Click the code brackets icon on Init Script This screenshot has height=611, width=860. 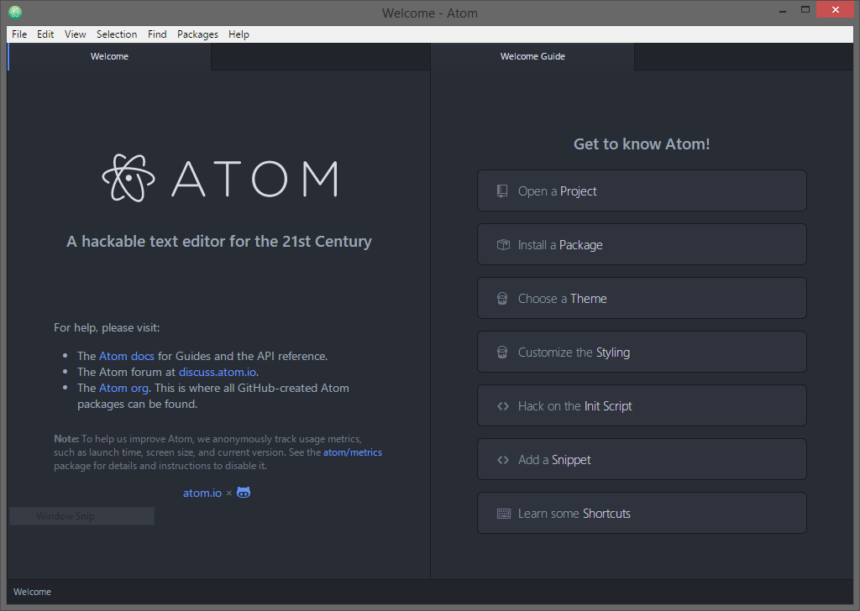click(x=502, y=405)
